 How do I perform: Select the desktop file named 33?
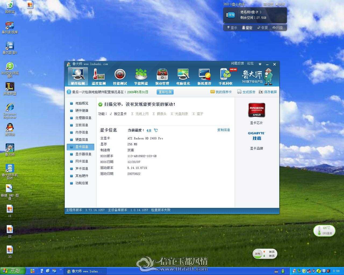click(10, 252)
